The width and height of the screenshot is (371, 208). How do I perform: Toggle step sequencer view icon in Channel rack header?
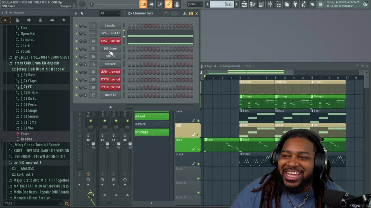[x=191, y=13]
